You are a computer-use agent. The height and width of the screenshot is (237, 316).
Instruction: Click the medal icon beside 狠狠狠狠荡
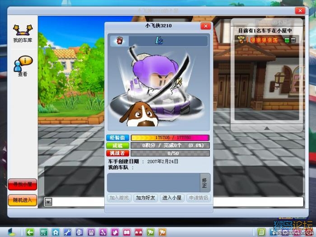tap(241, 40)
